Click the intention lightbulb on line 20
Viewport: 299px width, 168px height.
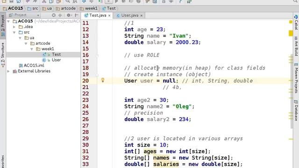[103, 80]
